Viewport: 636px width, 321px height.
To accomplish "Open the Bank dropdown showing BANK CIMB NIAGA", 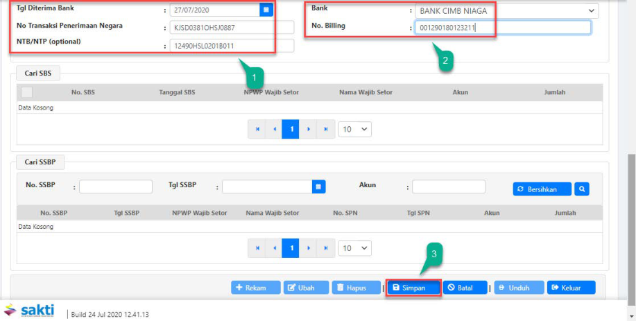I will pos(506,11).
